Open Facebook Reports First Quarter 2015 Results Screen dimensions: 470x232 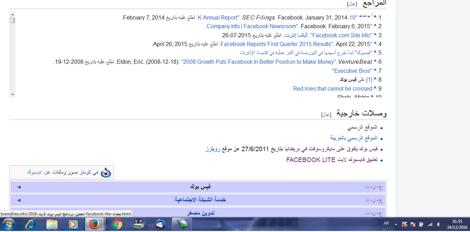click(277, 44)
